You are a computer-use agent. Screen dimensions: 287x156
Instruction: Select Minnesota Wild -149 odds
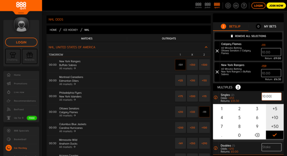click(x=180, y=143)
